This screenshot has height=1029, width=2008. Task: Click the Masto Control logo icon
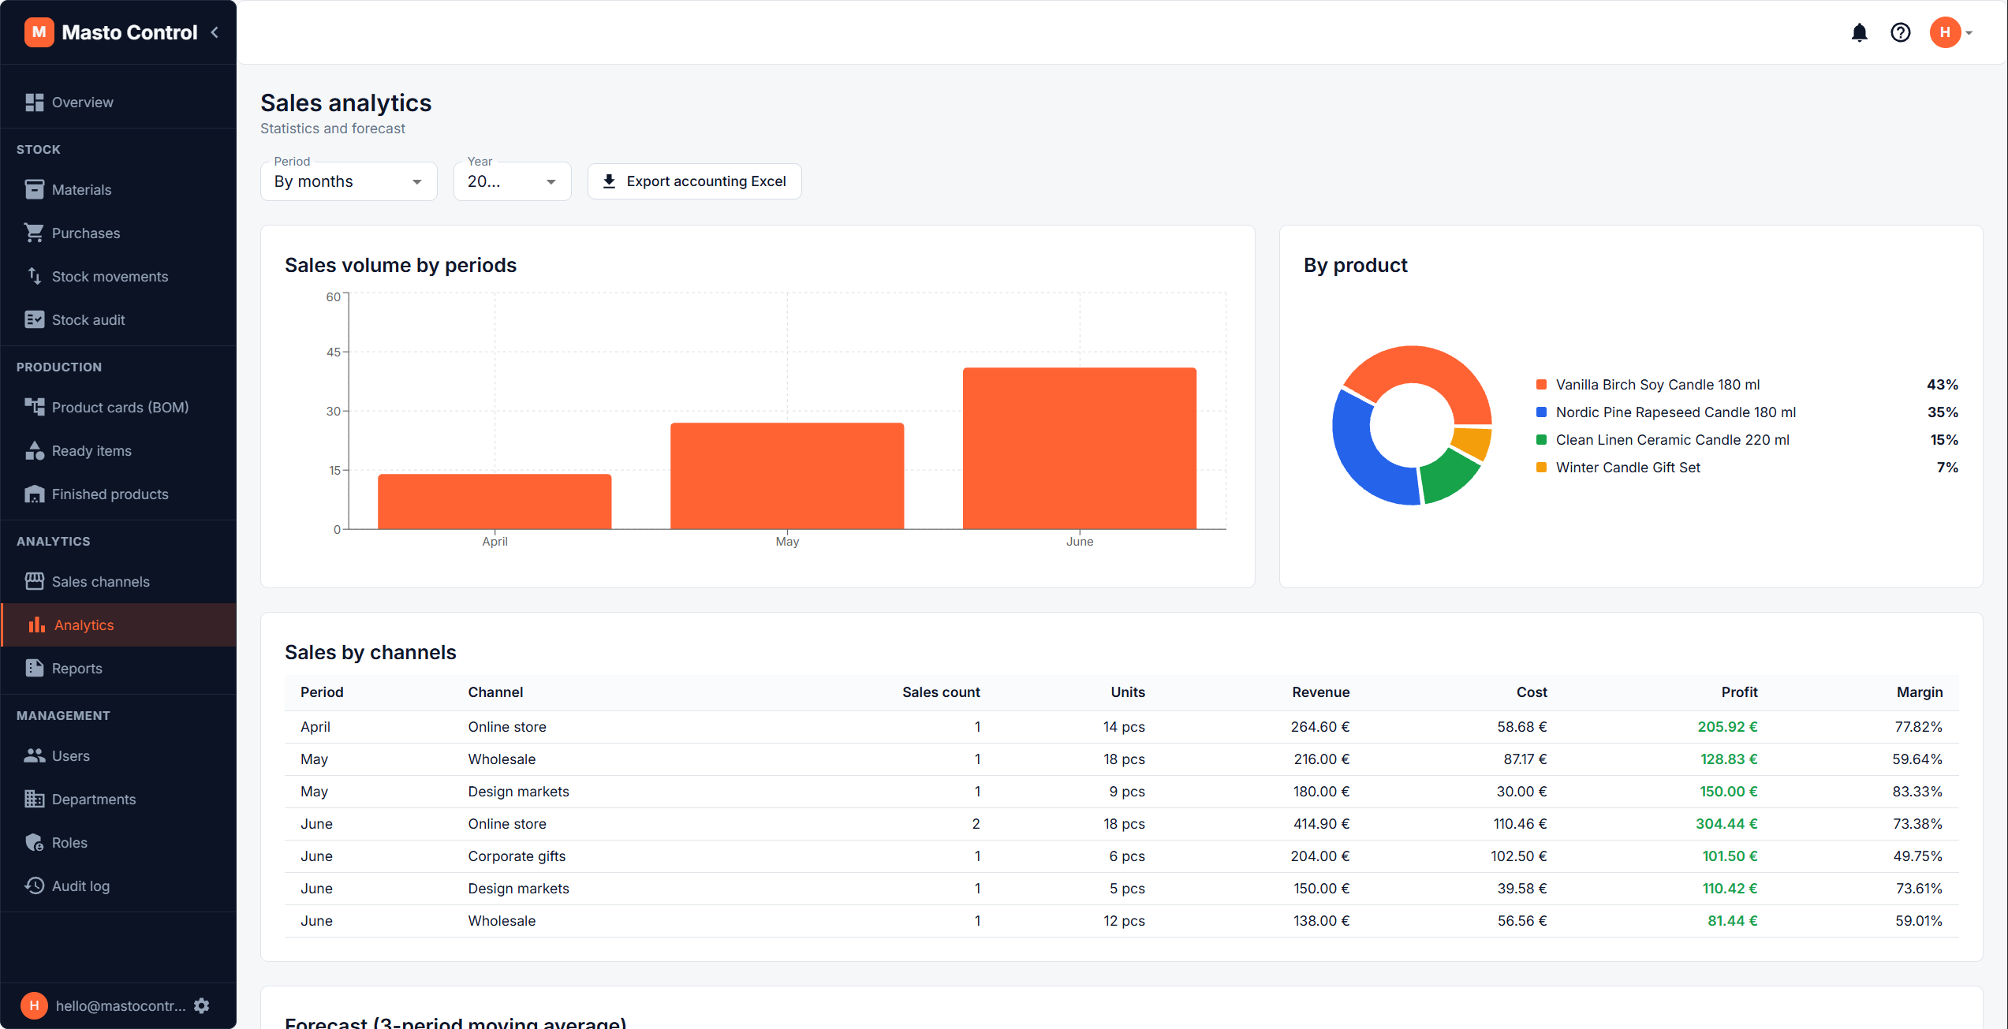point(39,32)
